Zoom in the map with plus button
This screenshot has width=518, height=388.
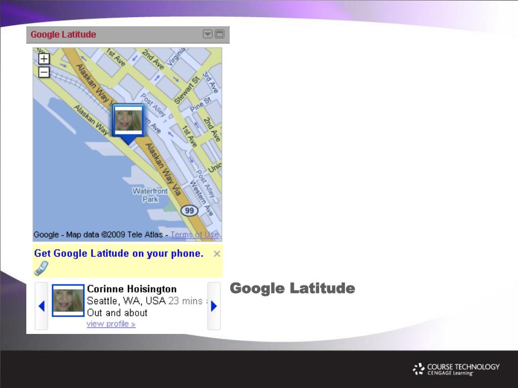tap(44, 59)
